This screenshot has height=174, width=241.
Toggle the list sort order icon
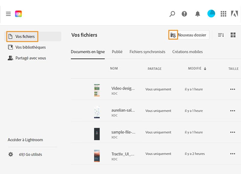221,35
